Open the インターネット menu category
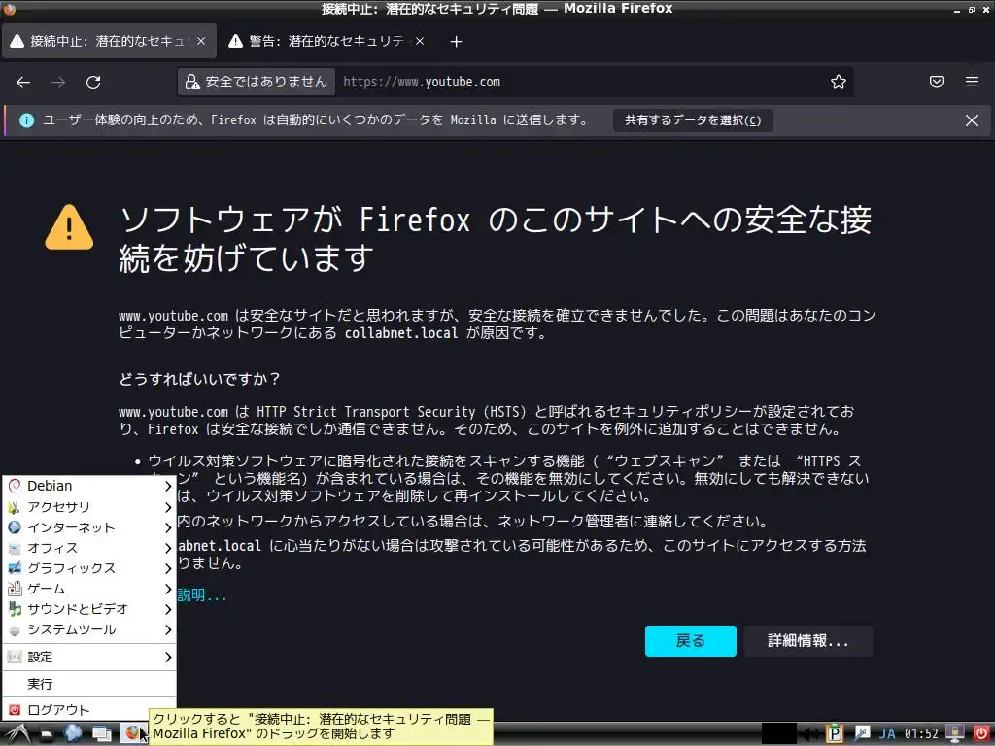 89,527
